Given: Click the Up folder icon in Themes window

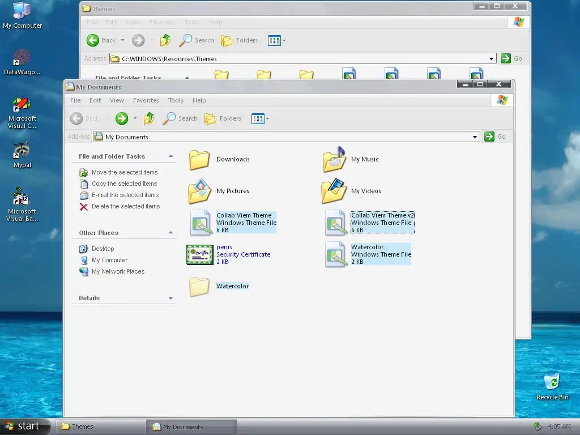Looking at the screenshot, I should (x=165, y=40).
